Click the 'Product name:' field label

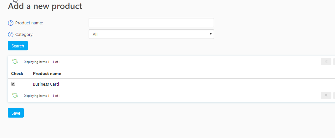(29, 23)
